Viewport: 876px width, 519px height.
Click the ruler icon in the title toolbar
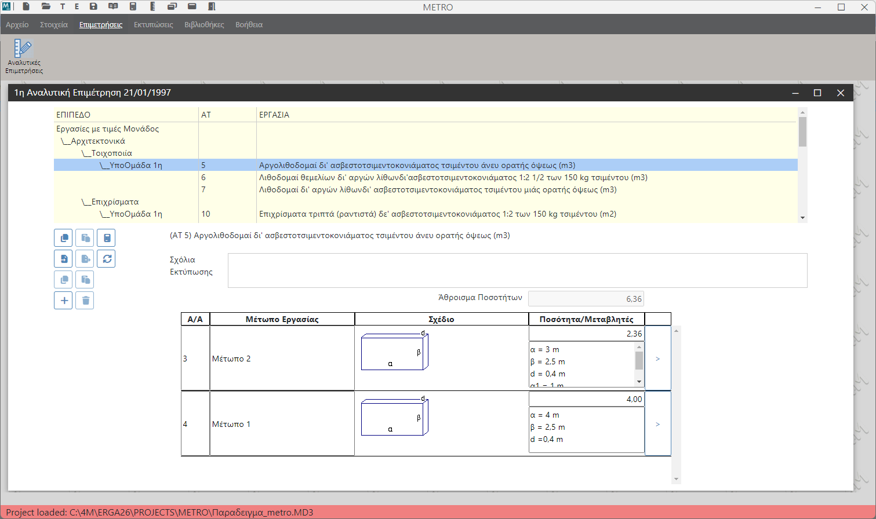(x=152, y=7)
